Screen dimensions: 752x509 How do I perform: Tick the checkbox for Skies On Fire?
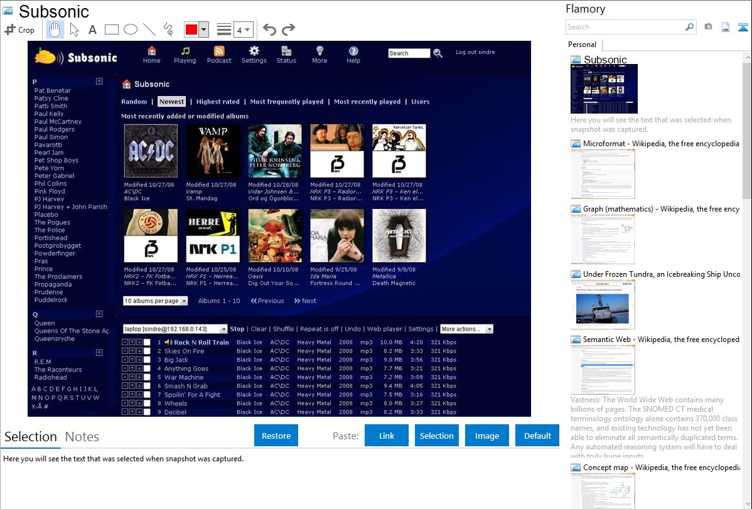pos(148,351)
